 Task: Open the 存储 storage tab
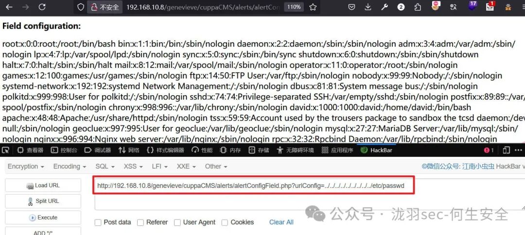pos(259,150)
